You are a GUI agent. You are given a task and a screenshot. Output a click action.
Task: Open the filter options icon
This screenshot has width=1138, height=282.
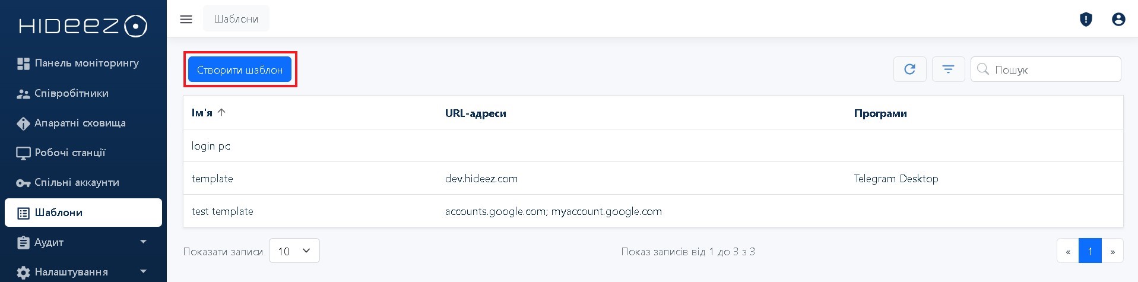(x=949, y=69)
